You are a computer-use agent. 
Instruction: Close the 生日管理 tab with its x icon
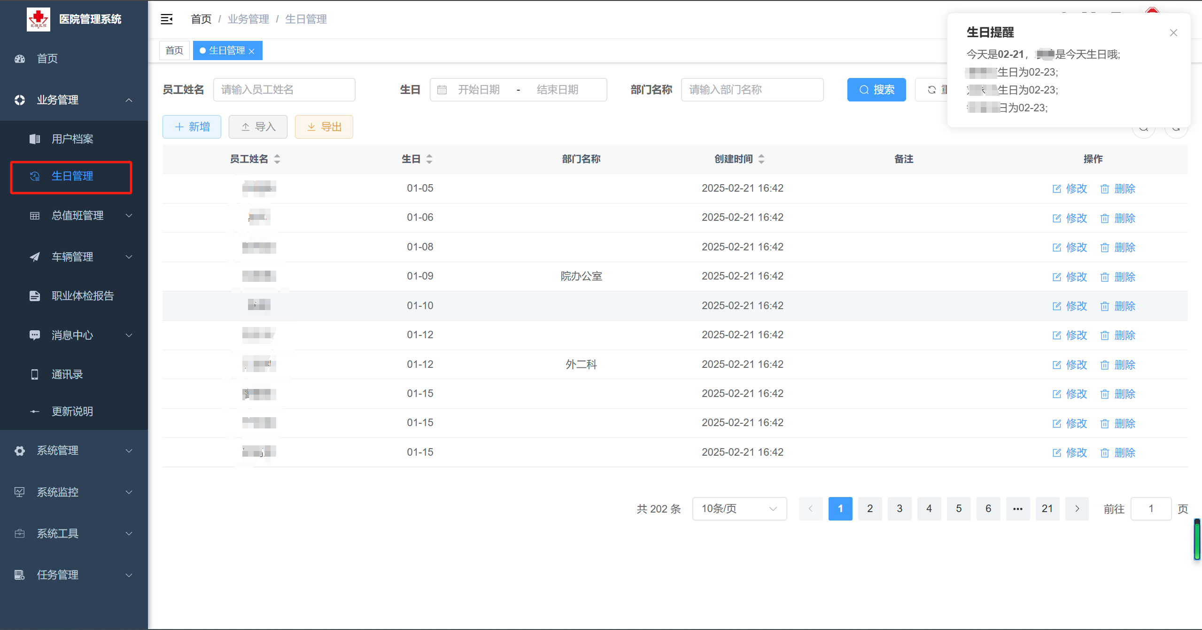point(252,51)
